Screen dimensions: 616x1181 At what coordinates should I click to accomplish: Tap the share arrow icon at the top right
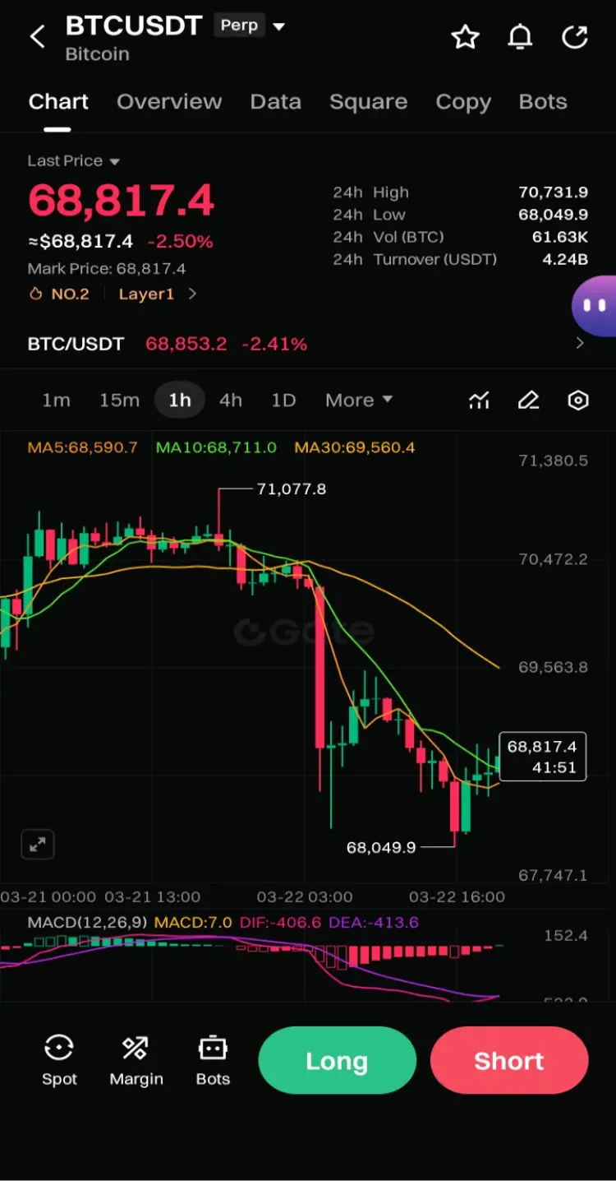[x=575, y=37]
